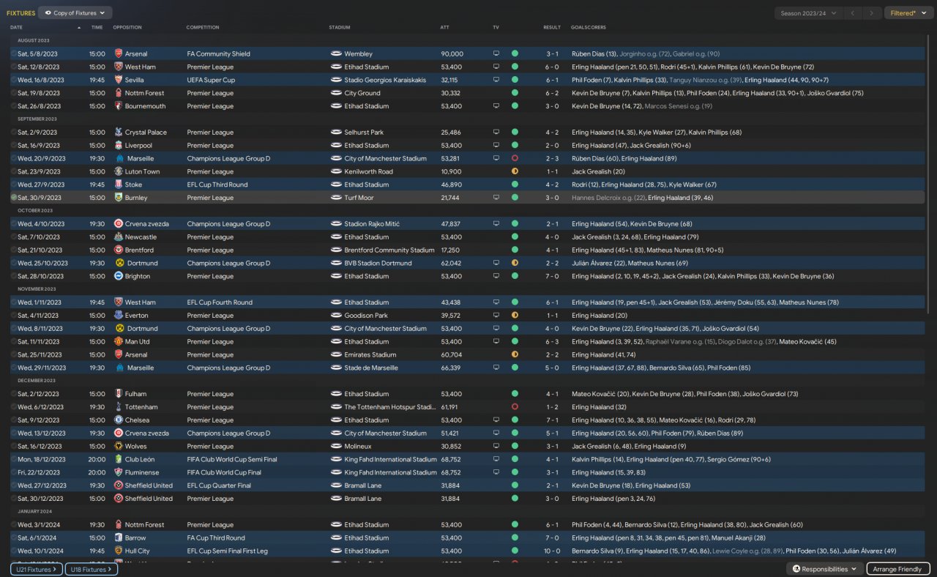937x577 pixels.
Task: Open the Fulham club badge
Action: (119, 394)
